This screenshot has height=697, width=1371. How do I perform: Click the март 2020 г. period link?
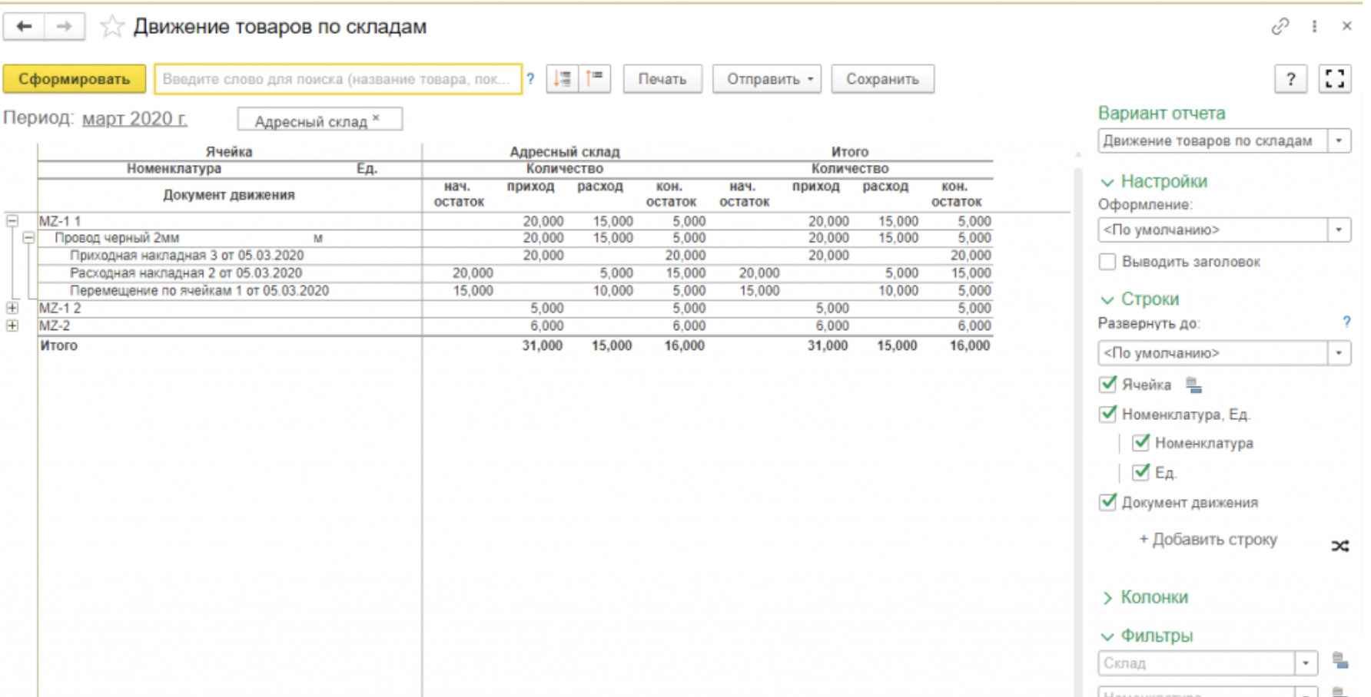tap(134, 119)
